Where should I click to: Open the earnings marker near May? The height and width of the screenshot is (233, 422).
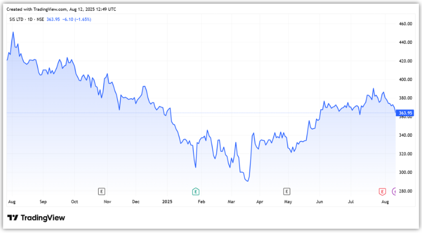[x=287, y=191]
